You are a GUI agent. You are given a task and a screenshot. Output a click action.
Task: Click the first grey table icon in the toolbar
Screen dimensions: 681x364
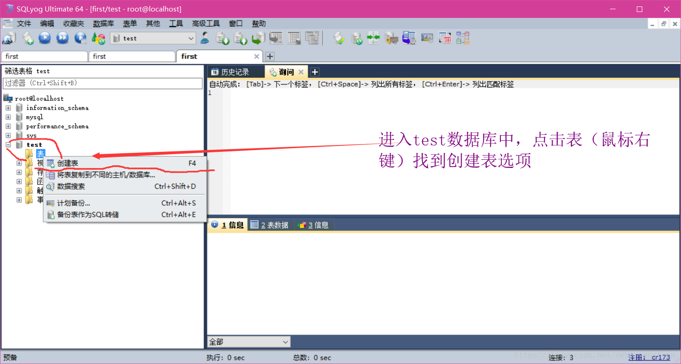(x=276, y=38)
